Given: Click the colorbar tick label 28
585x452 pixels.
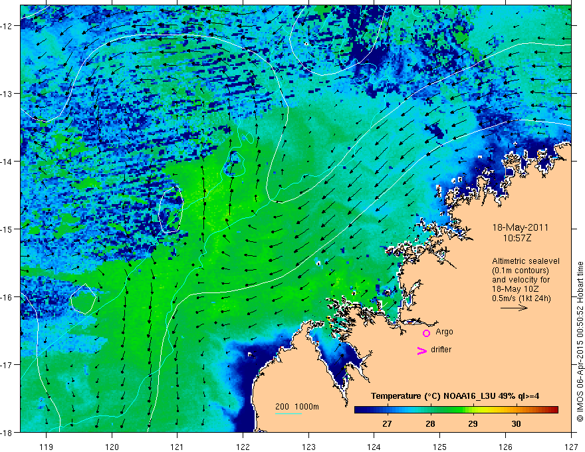Looking at the screenshot, I should click(x=430, y=423).
